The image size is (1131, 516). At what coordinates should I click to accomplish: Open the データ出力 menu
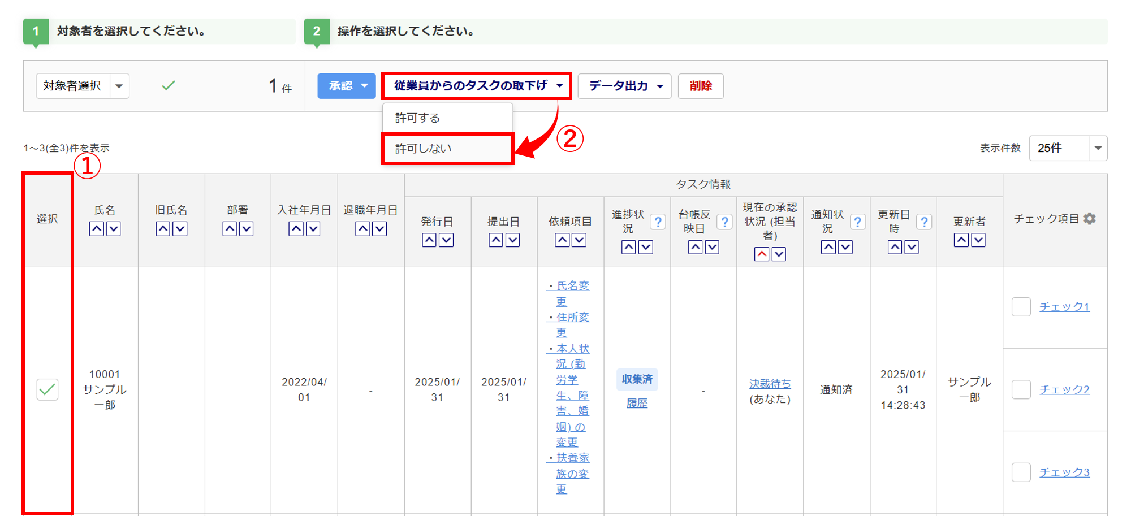pyautogui.click(x=624, y=86)
